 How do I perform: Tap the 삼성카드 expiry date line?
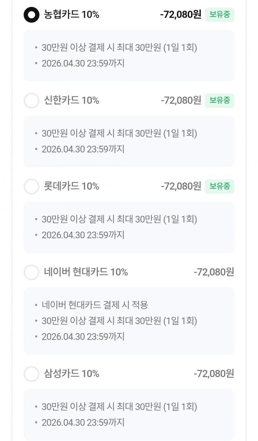(x=83, y=422)
